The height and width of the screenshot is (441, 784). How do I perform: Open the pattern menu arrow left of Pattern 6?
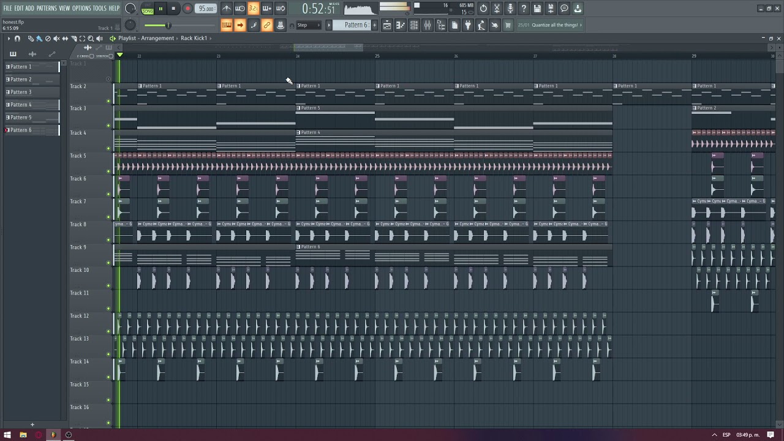coord(329,25)
